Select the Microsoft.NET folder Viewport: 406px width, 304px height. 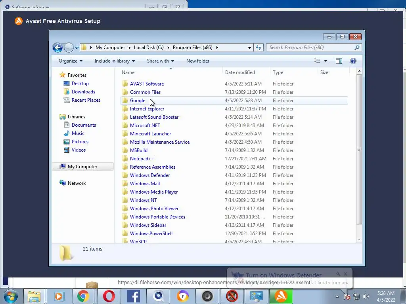coord(145,125)
